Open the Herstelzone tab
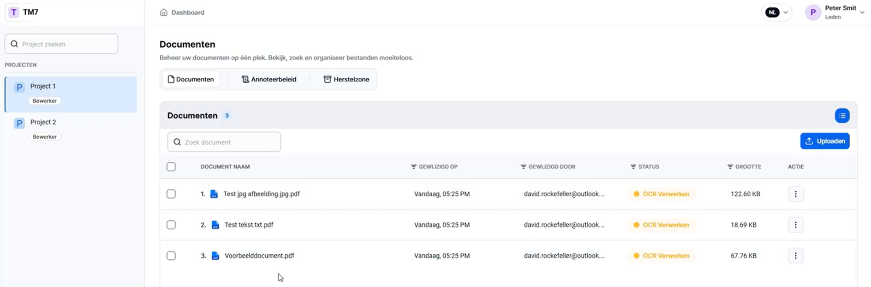The height and width of the screenshot is (287, 871). point(346,79)
